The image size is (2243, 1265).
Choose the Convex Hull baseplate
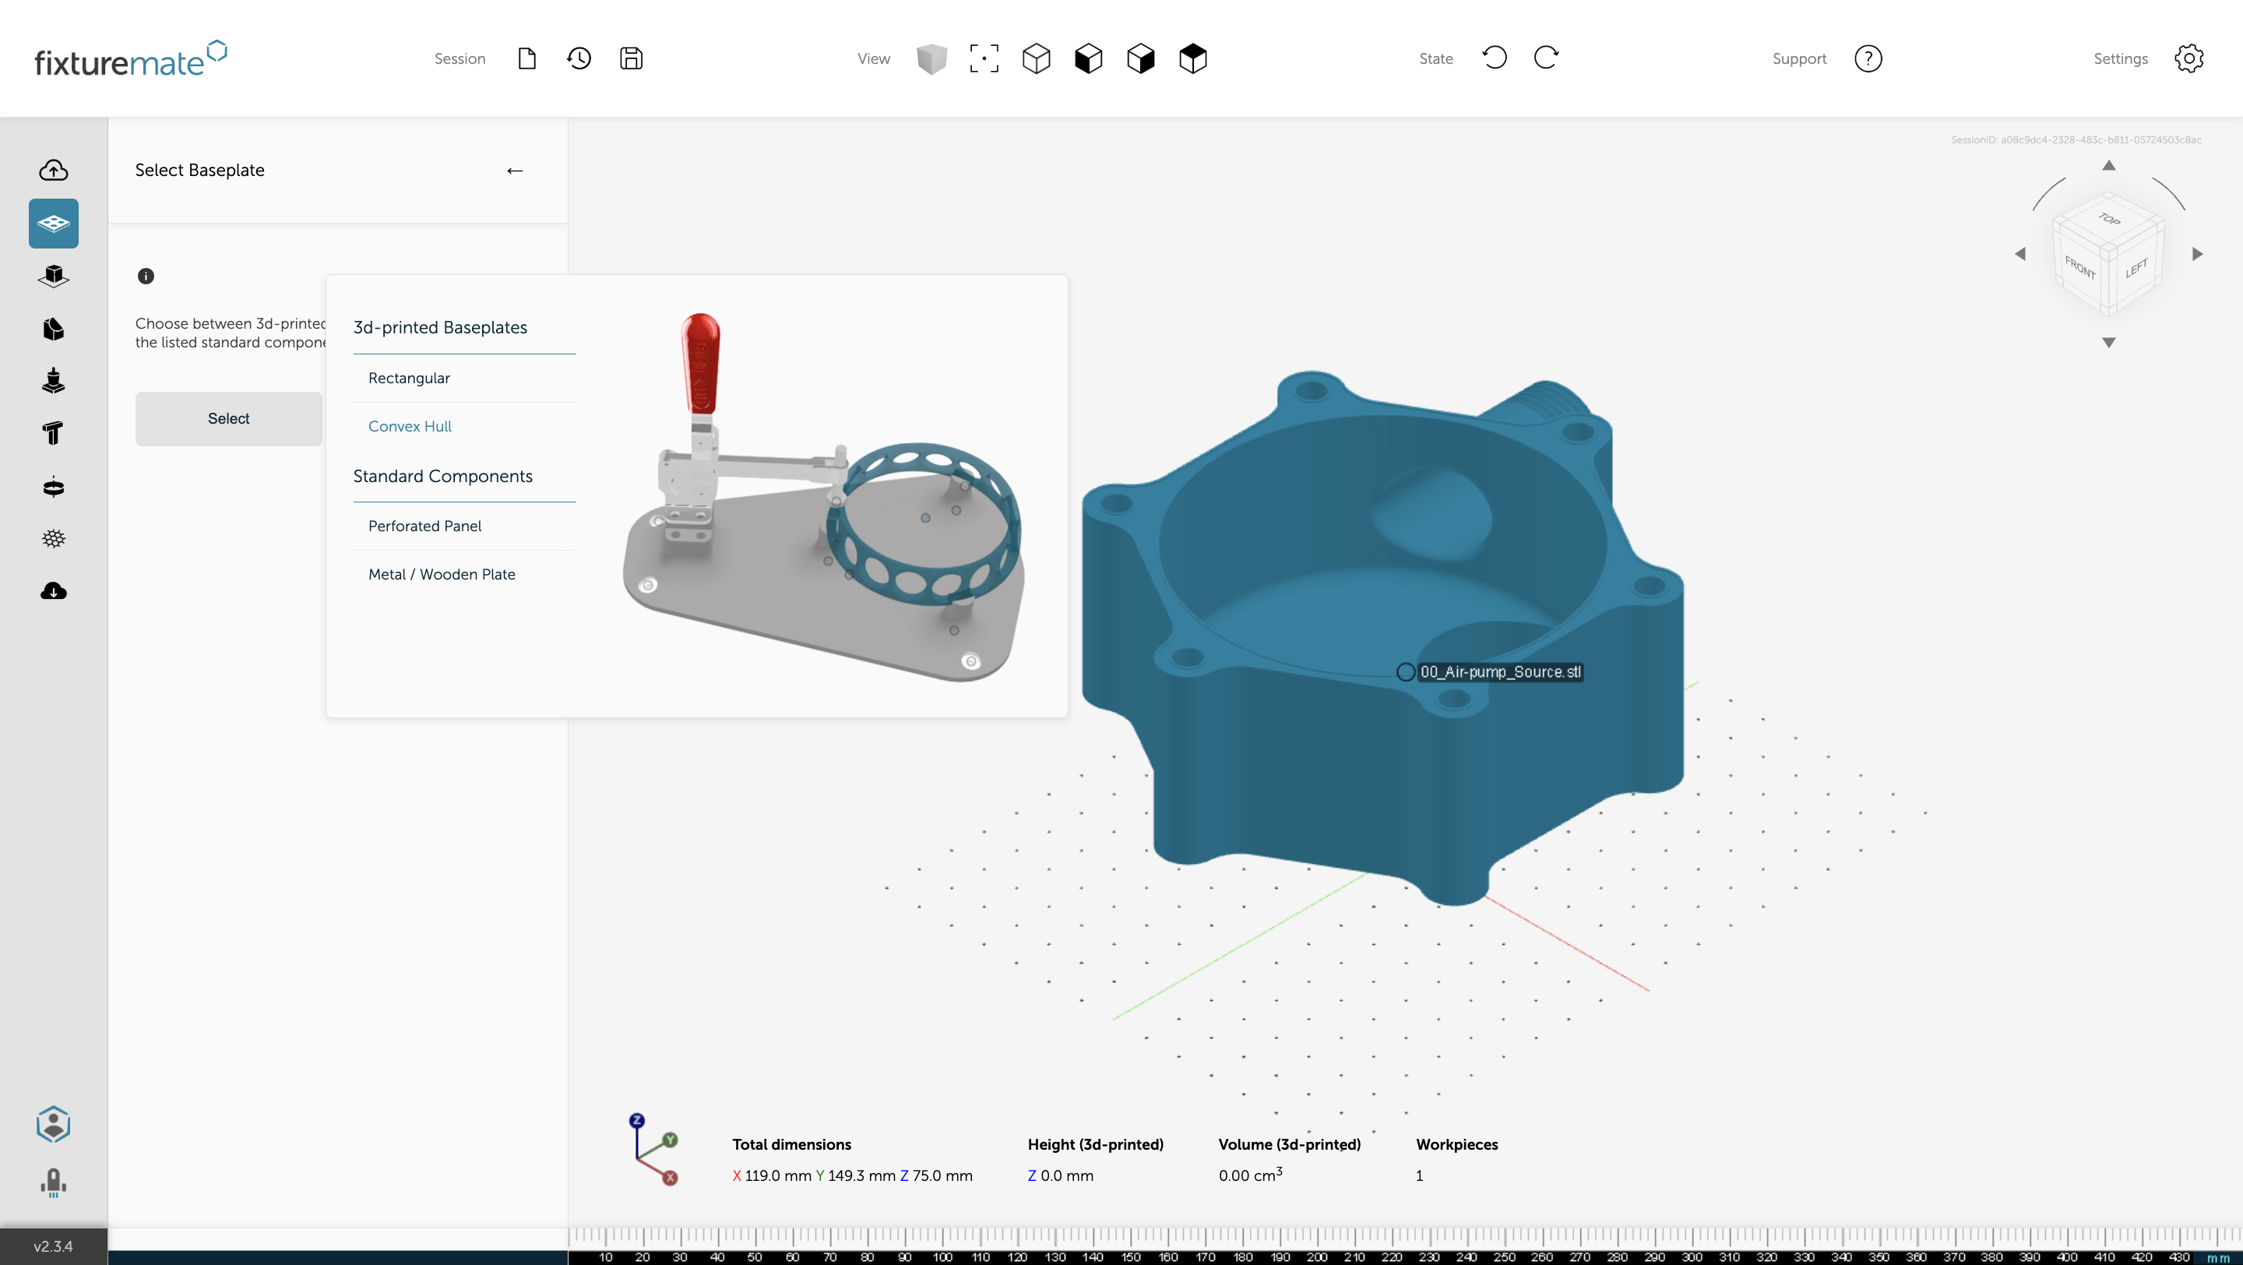(x=409, y=427)
